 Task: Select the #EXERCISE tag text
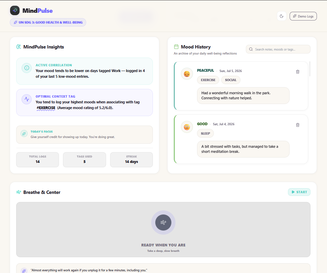point(46,108)
